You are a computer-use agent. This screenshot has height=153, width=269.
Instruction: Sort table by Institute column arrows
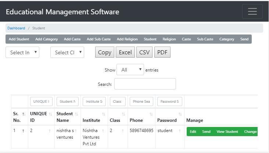[x=104, y=114]
